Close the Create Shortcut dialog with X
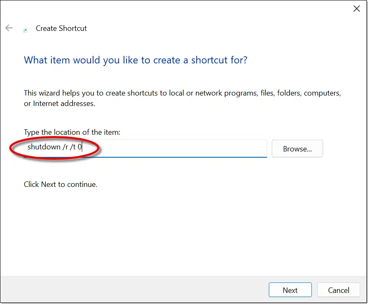Viewport: 369px width, 305px height. click(356, 9)
